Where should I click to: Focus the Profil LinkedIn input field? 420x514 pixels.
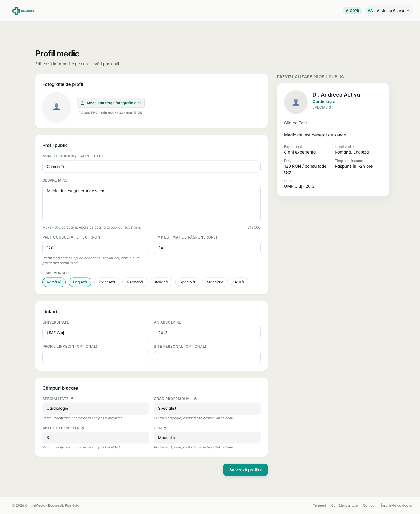(x=96, y=357)
